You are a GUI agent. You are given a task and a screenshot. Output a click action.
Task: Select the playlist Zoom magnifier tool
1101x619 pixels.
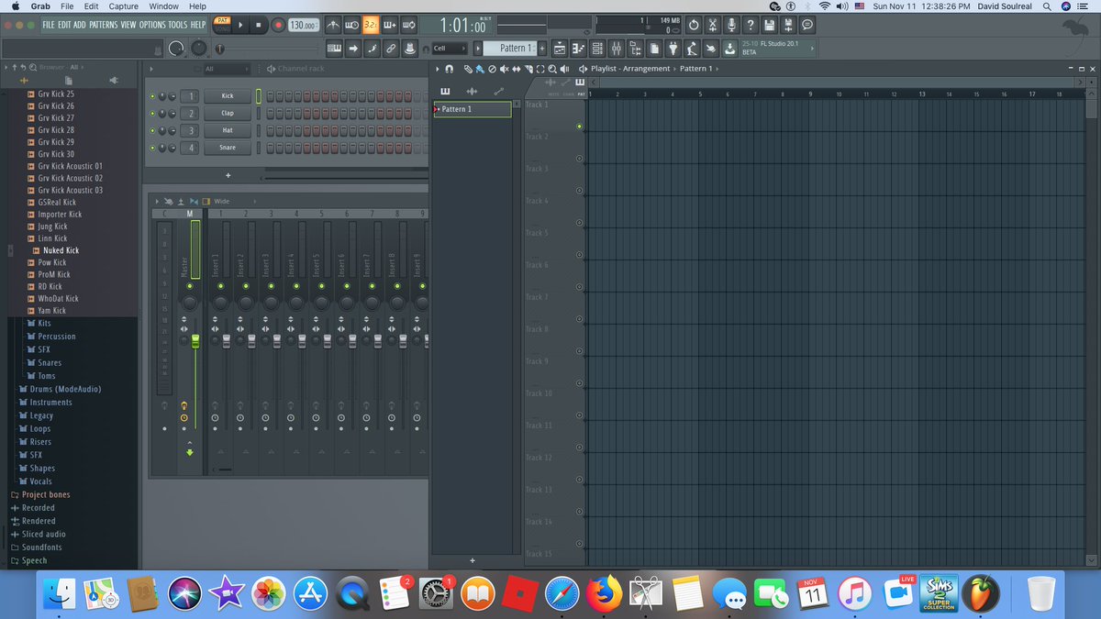[552, 69]
